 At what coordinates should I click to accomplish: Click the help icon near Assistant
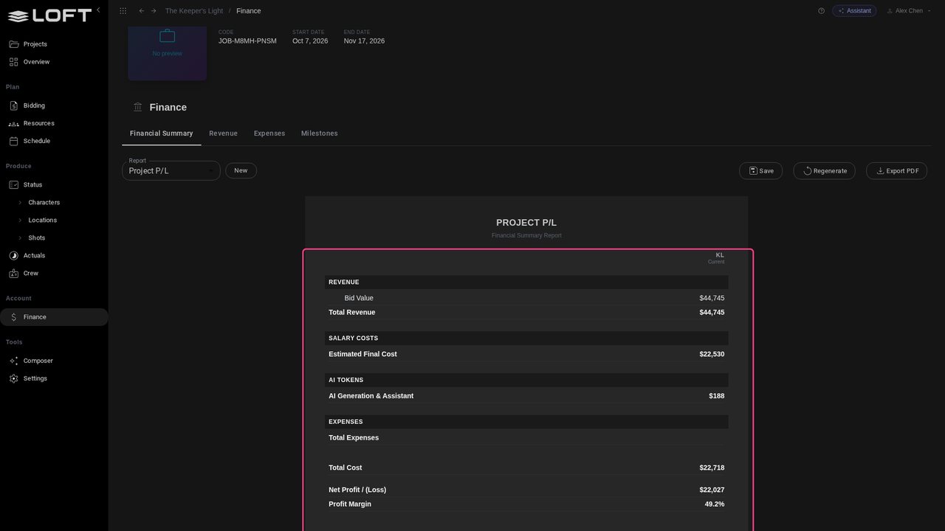pos(821,11)
